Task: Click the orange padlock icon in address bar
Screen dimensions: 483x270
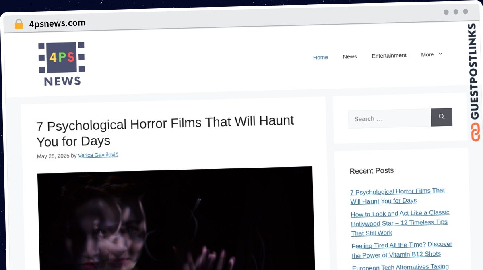Action: click(x=19, y=24)
